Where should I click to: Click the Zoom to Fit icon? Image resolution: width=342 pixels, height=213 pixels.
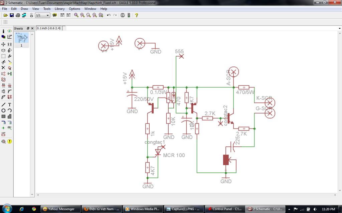click(76, 15)
